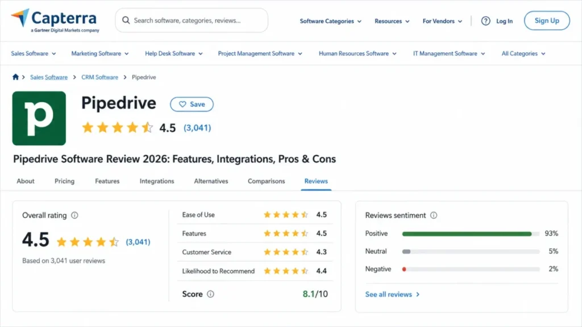Click Ease of Use star rating
The image size is (582, 327).
[286, 215]
